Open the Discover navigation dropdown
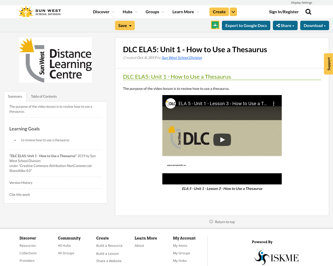The image size is (333, 266). (x=104, y=11)
